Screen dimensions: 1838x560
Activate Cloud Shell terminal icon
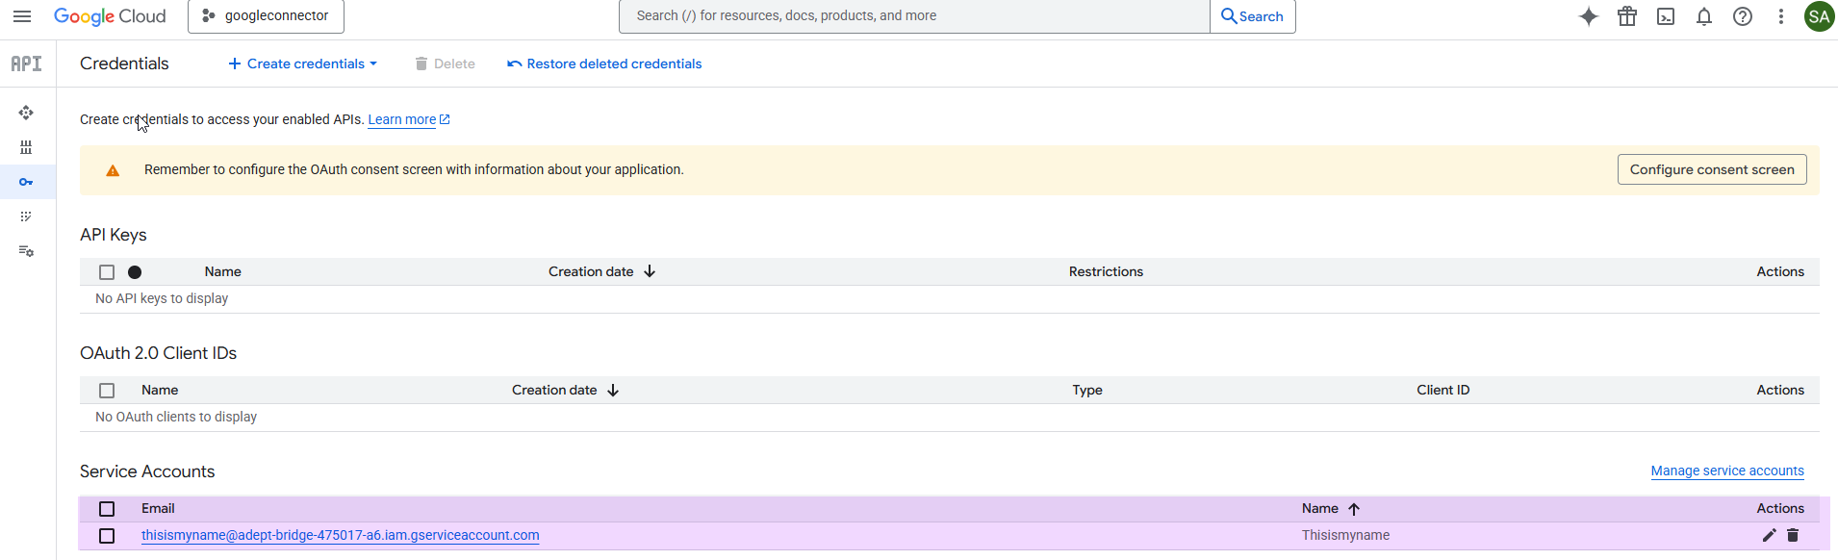pyautogui.click(x=1666, y=16)
